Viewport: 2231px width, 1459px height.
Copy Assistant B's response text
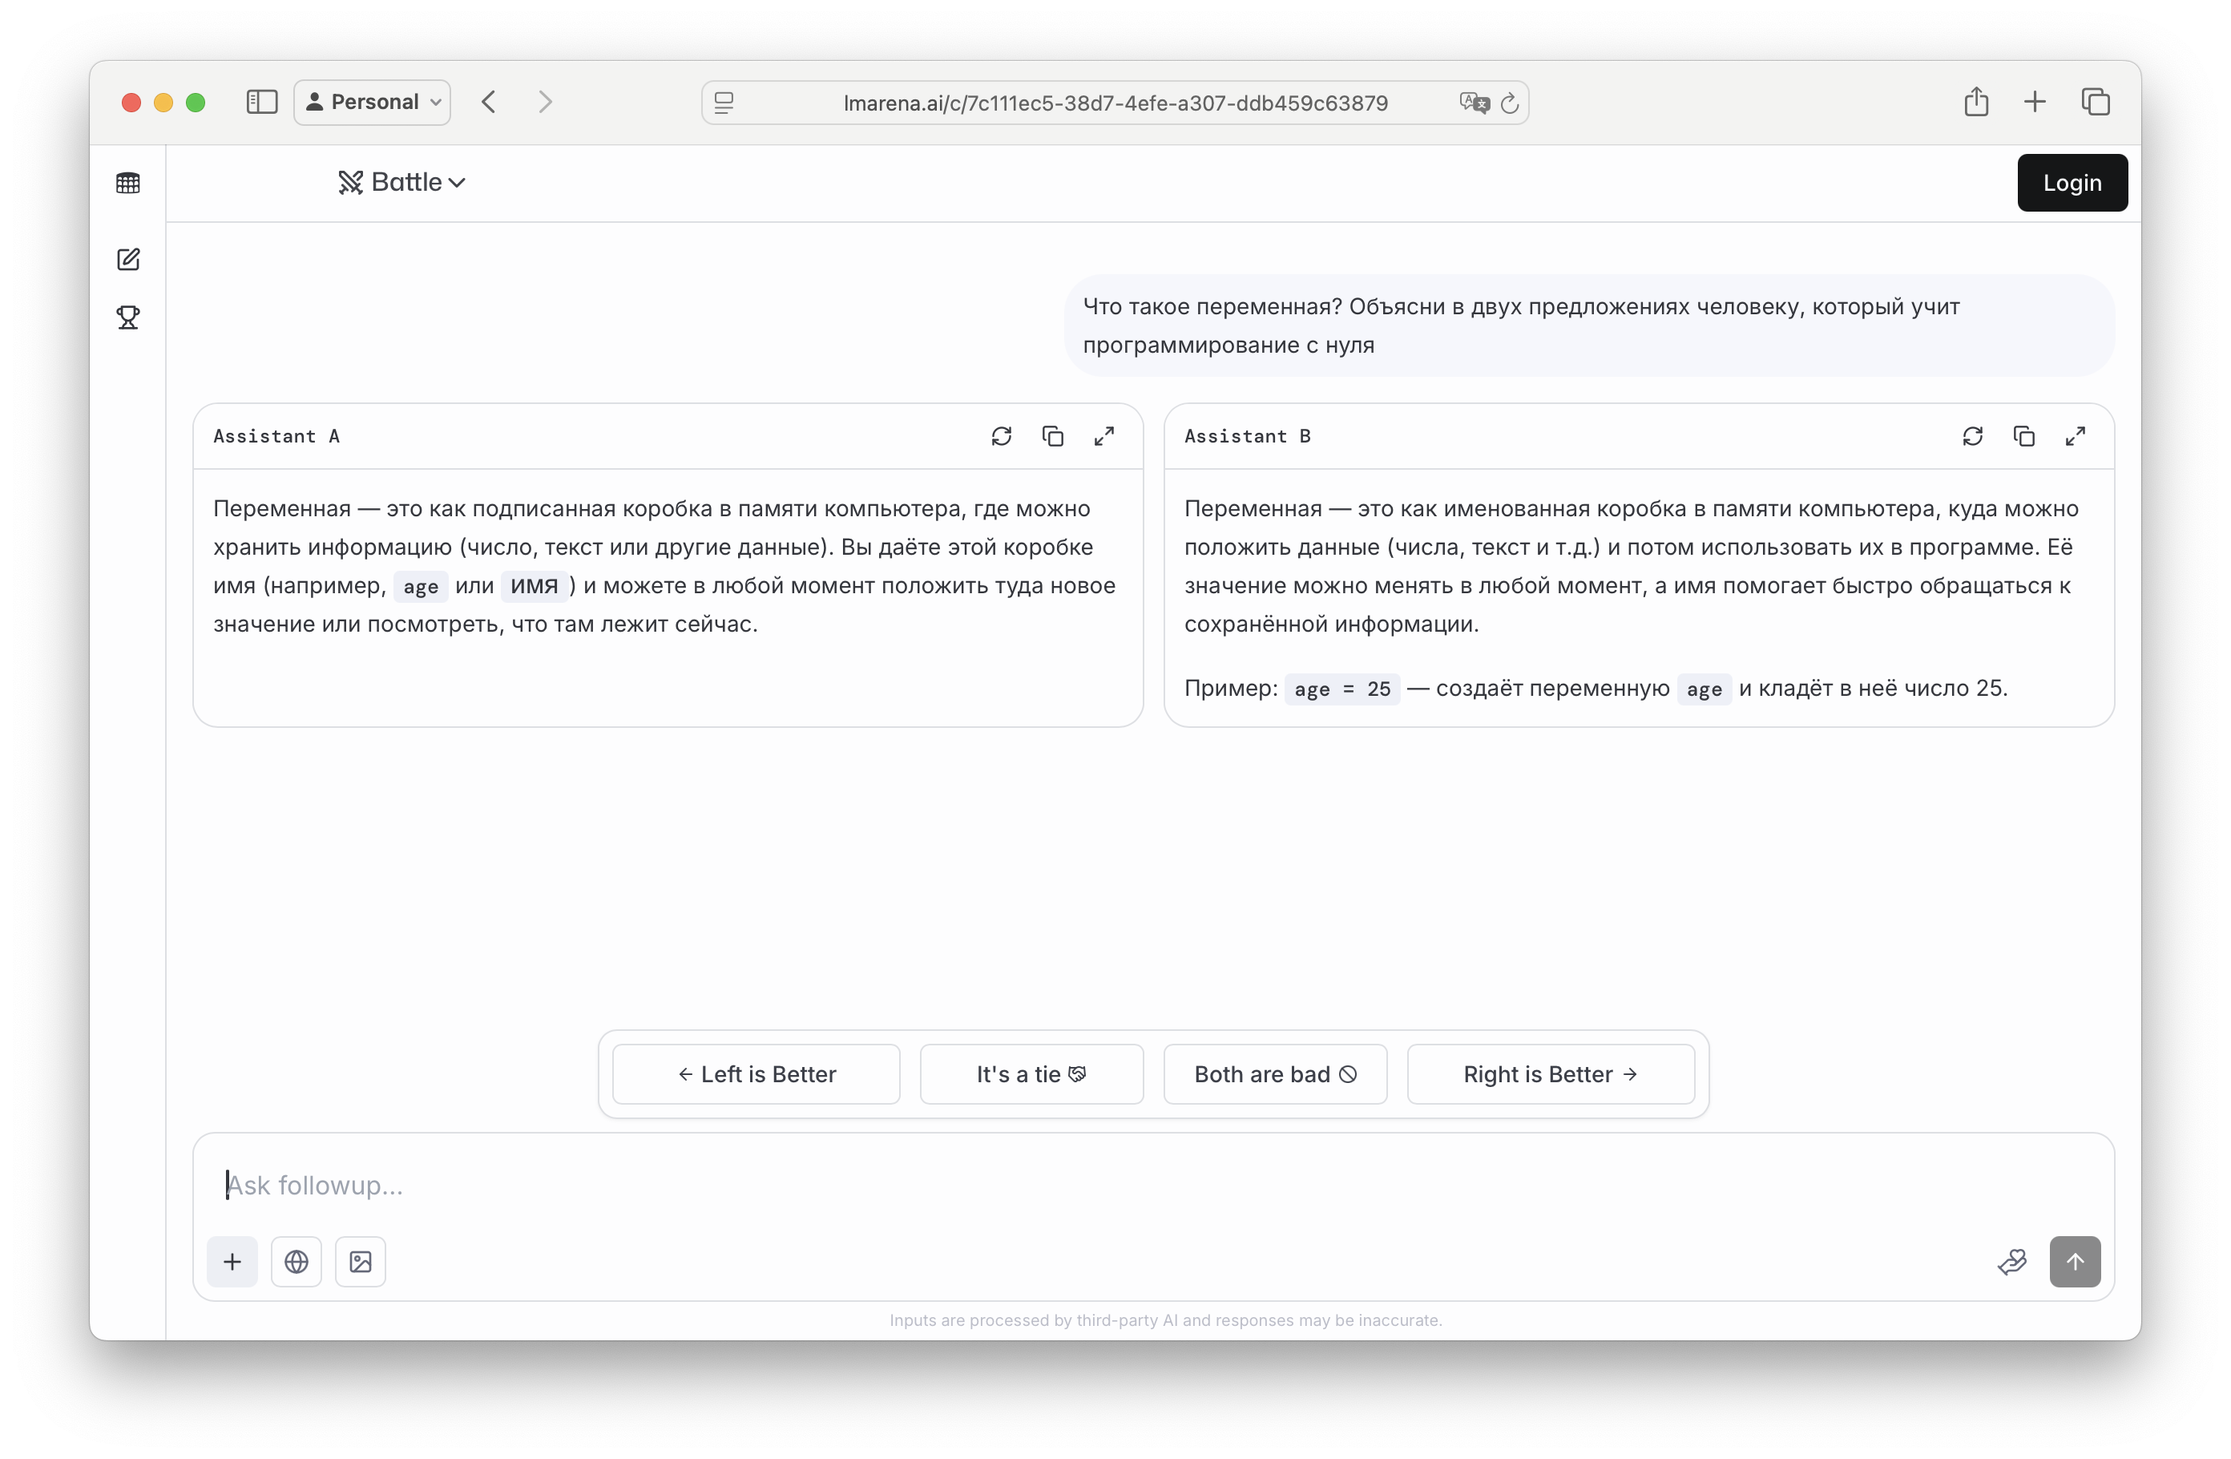click(2023, 436)
